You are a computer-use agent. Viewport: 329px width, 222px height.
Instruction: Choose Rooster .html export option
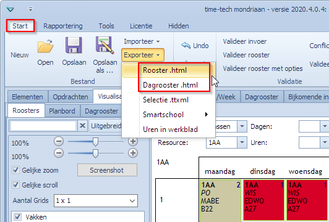coord(168,70)
